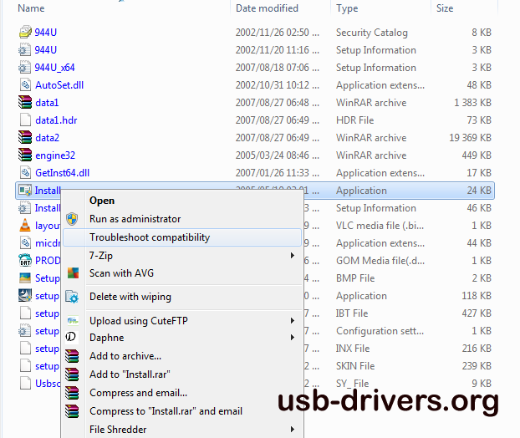This screenshot has height=438, width=520.
Task: Click the VLC cone icon of layout file
Action: [25, 226]
